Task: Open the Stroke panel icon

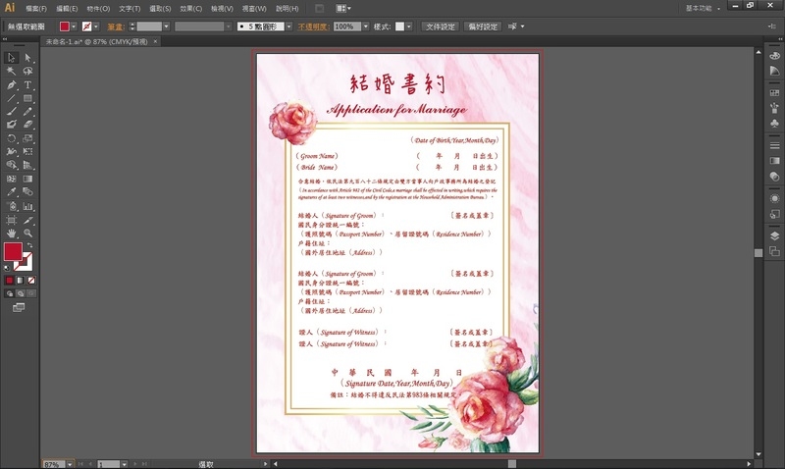Action: click(x=774, y=145)
